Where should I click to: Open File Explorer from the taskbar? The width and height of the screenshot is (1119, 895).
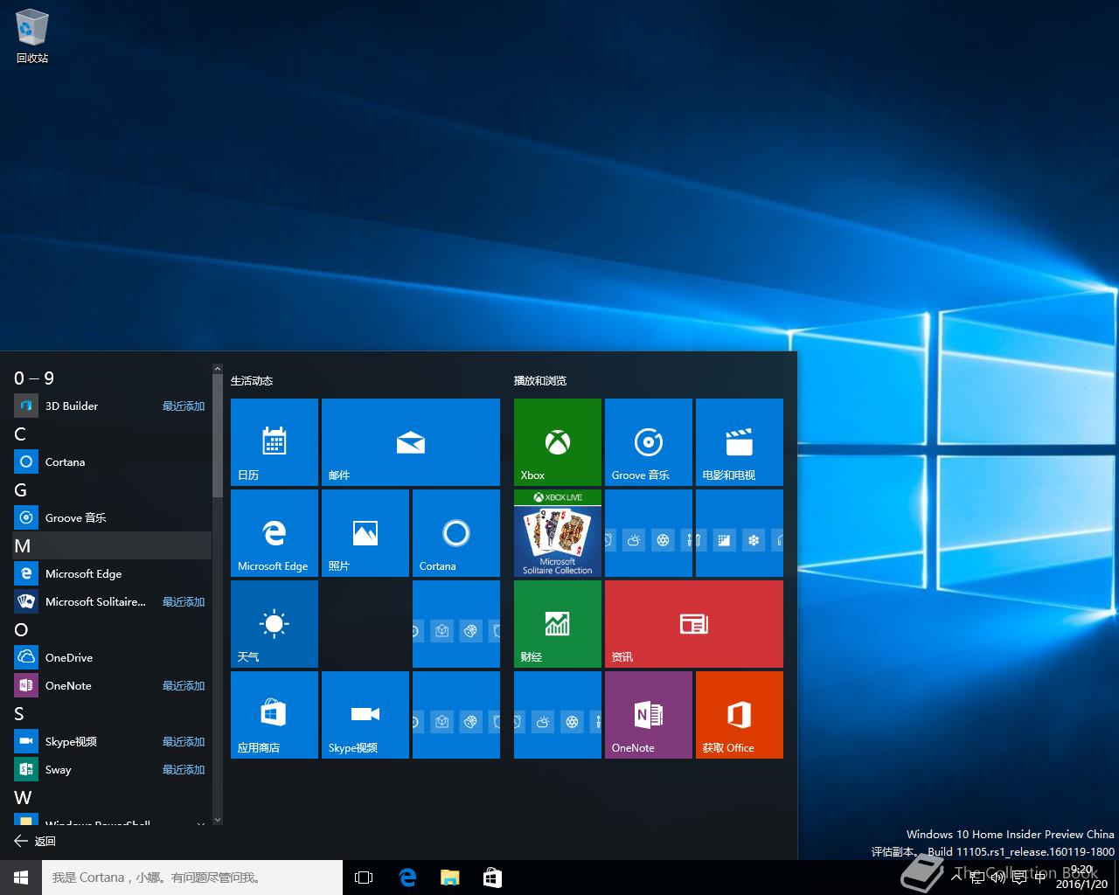click(449, 878)
